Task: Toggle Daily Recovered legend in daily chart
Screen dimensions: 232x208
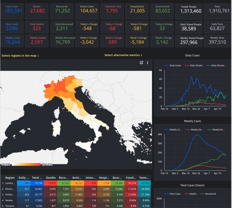Action: tap(216, 65)
